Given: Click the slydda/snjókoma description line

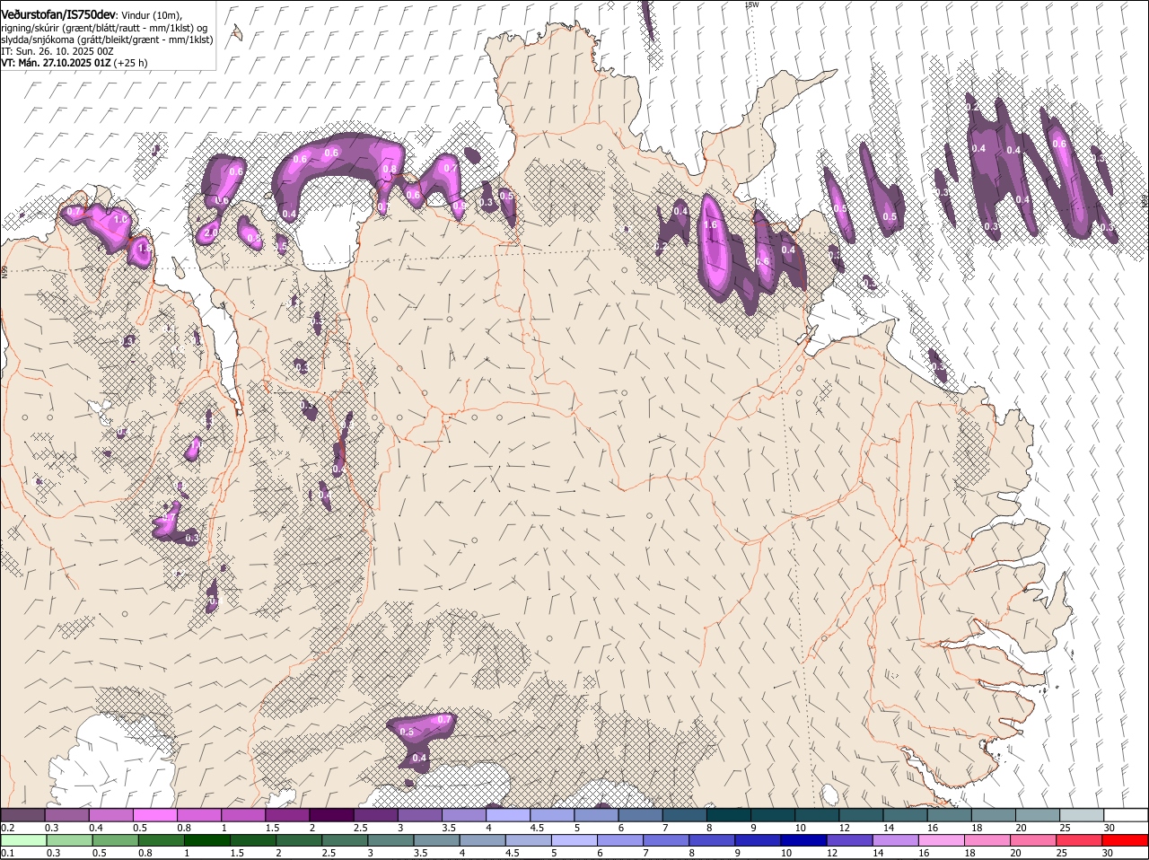Looking at the screenshot, I should 107,39.
